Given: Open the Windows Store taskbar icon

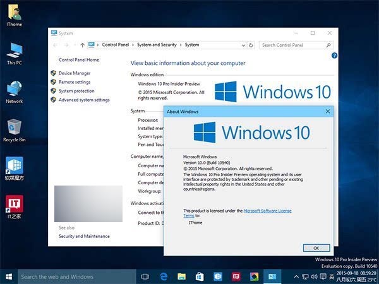Looking at the screenshot, I should point(200,276).
